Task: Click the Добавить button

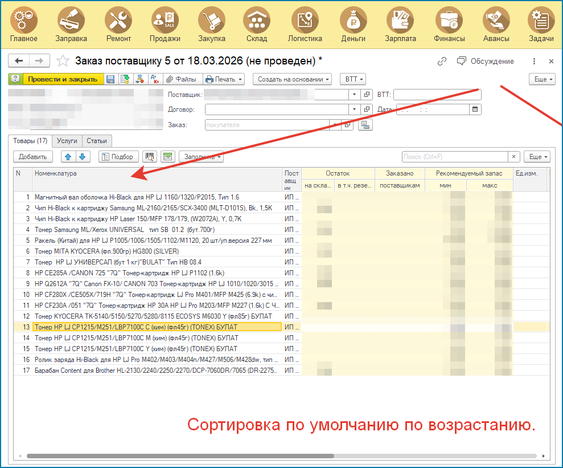Action: click(32, 157)
